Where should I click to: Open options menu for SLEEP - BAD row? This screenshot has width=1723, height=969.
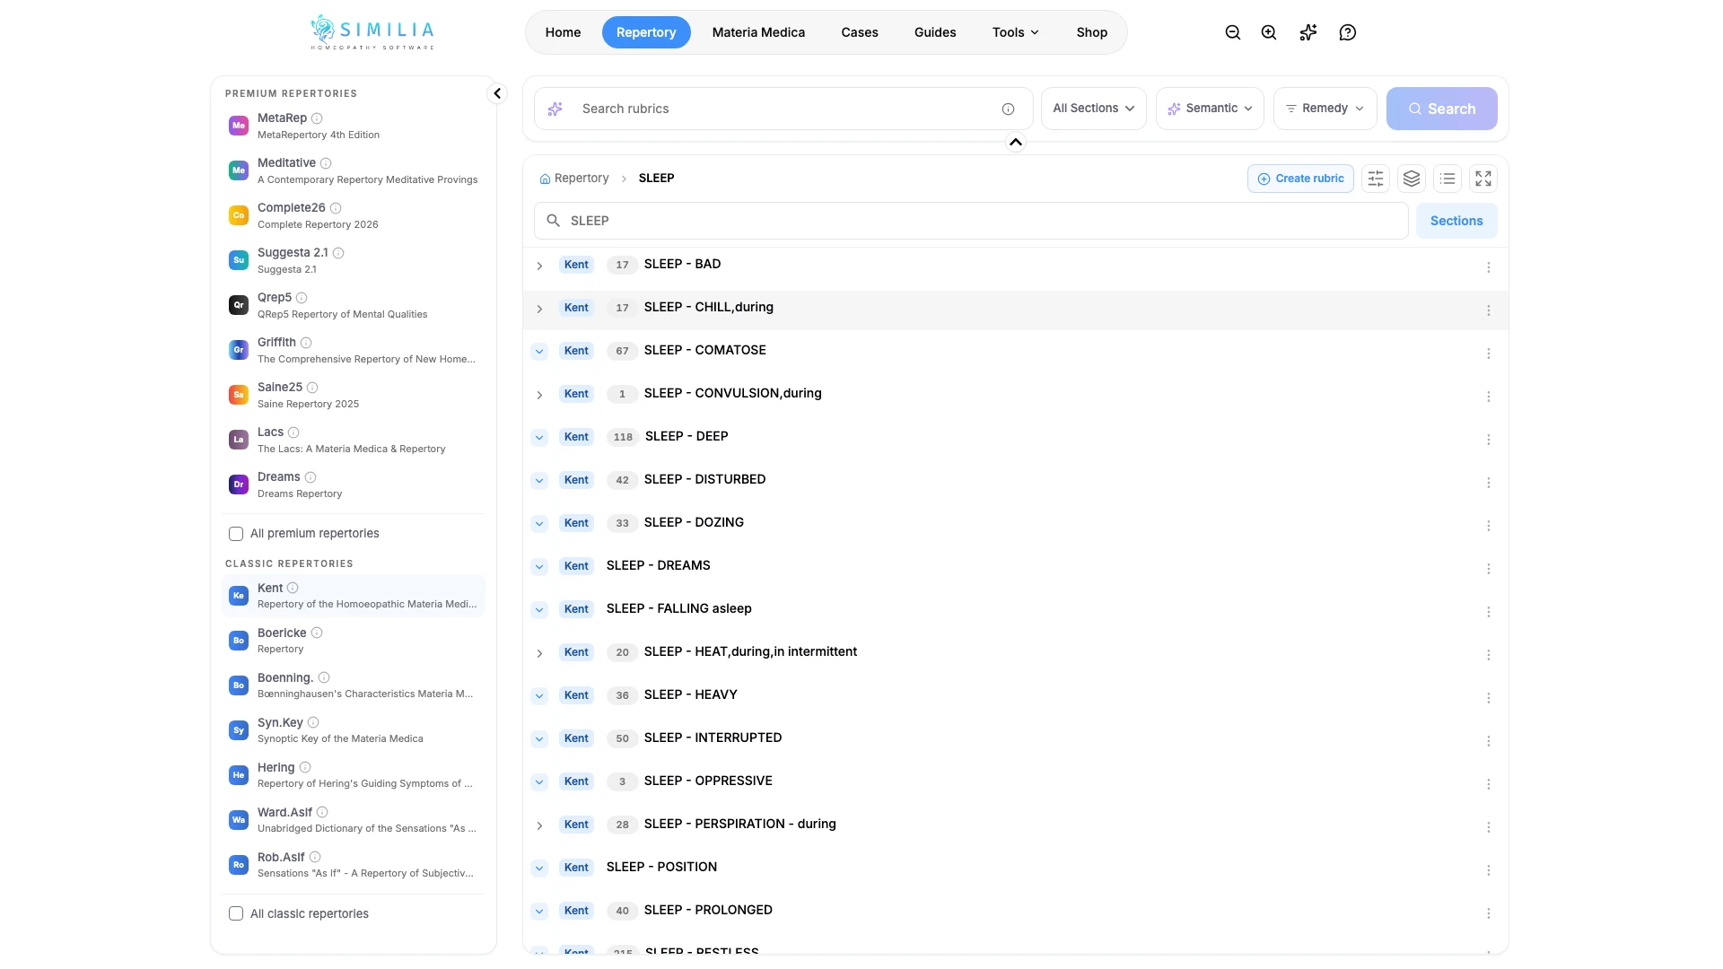(1489, 267)
